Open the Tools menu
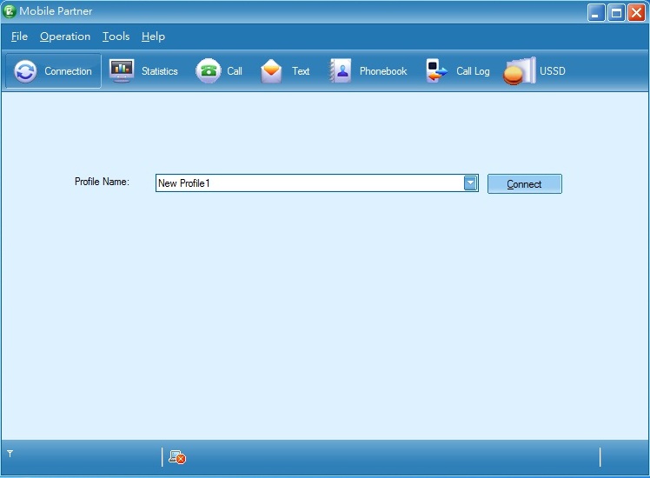Screen dimensions: 650x478 point(116,37)
